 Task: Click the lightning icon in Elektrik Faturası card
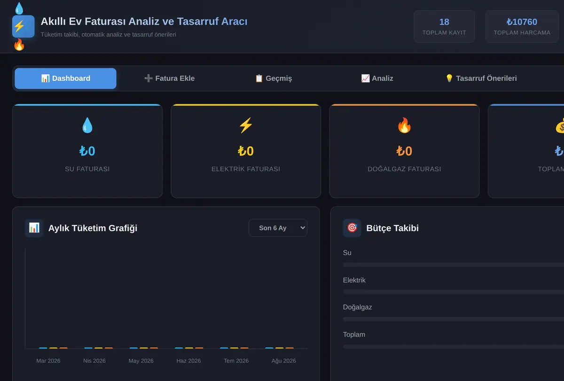(246, 125)
